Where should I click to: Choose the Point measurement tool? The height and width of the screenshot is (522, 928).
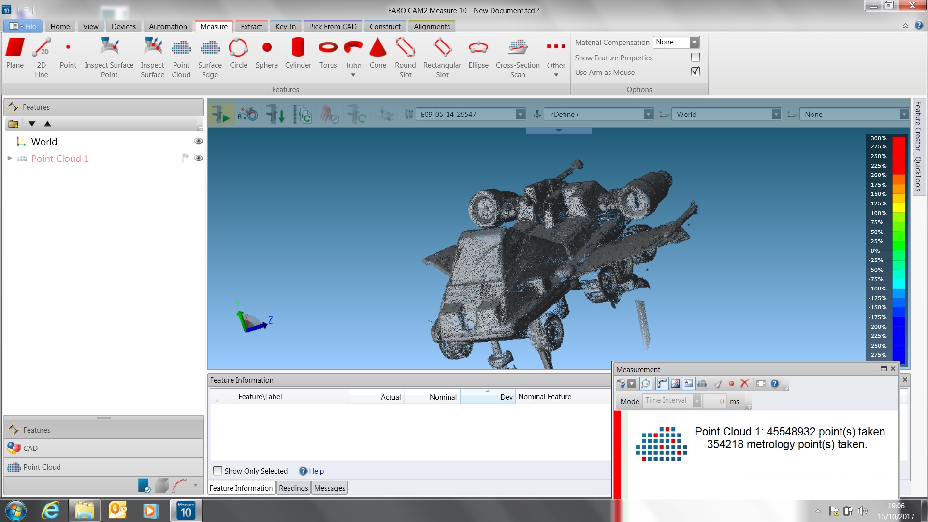coord(68,53)
